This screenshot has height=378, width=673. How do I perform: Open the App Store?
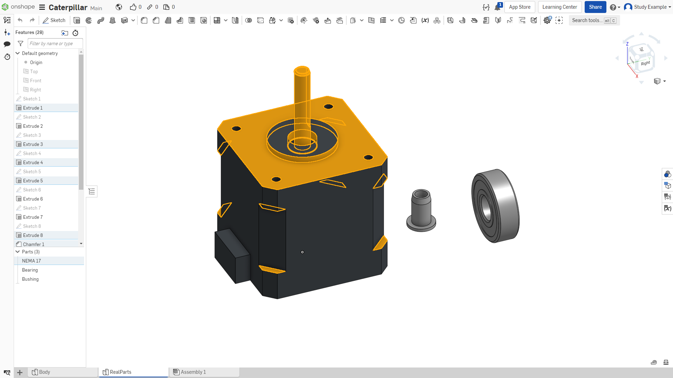click(519, 7)
